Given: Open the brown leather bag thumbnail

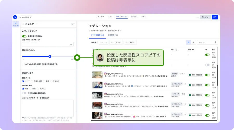Looking at the screenshot, I should pyautogui.click(x=97, y=105).
